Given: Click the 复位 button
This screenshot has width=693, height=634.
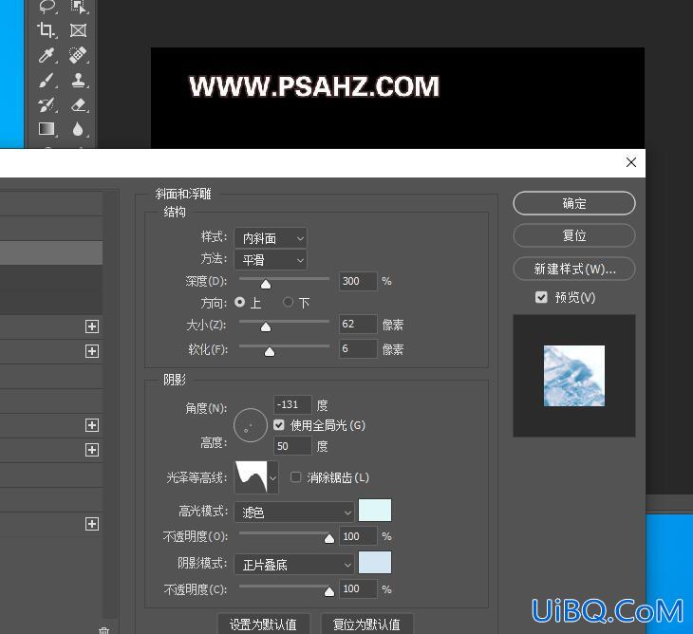Looking at the screenshot, I should pyautogui.click(x=574, y=235).
